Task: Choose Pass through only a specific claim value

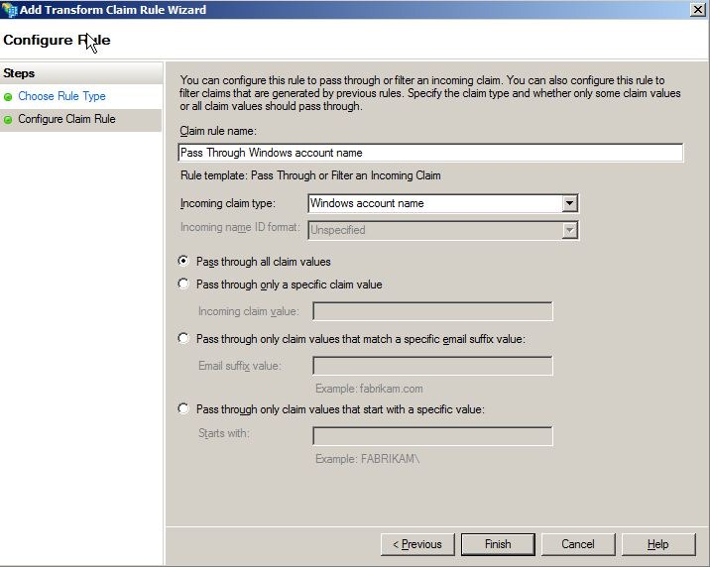Action: tap(182, 284)
